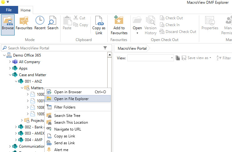The width and height of the screenshot is (232, 152).
Task: Collapse the 001 - ANZ node
Action: 16,81
